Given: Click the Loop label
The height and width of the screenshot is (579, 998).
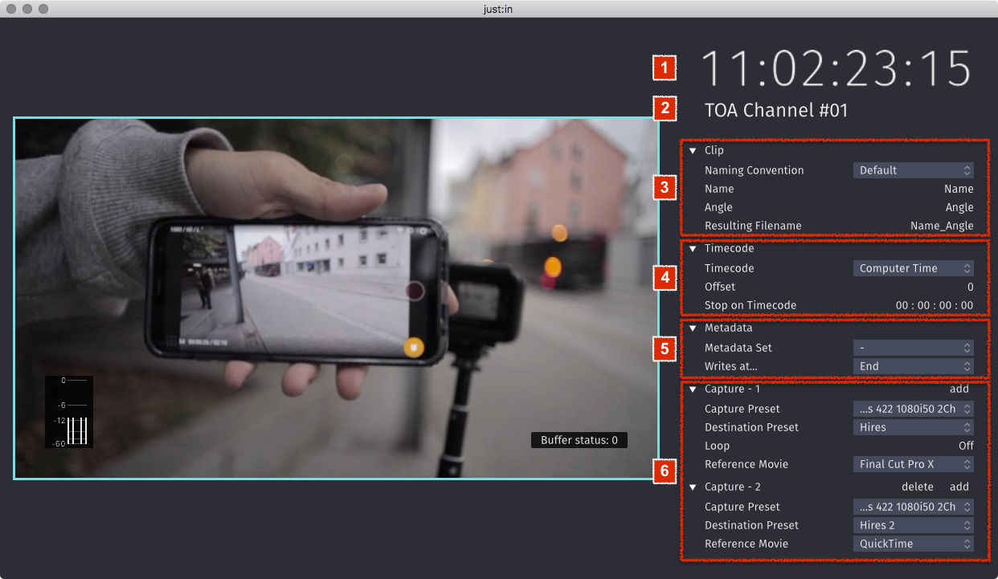Looking at the screenshot, I should tap(717, 446).
